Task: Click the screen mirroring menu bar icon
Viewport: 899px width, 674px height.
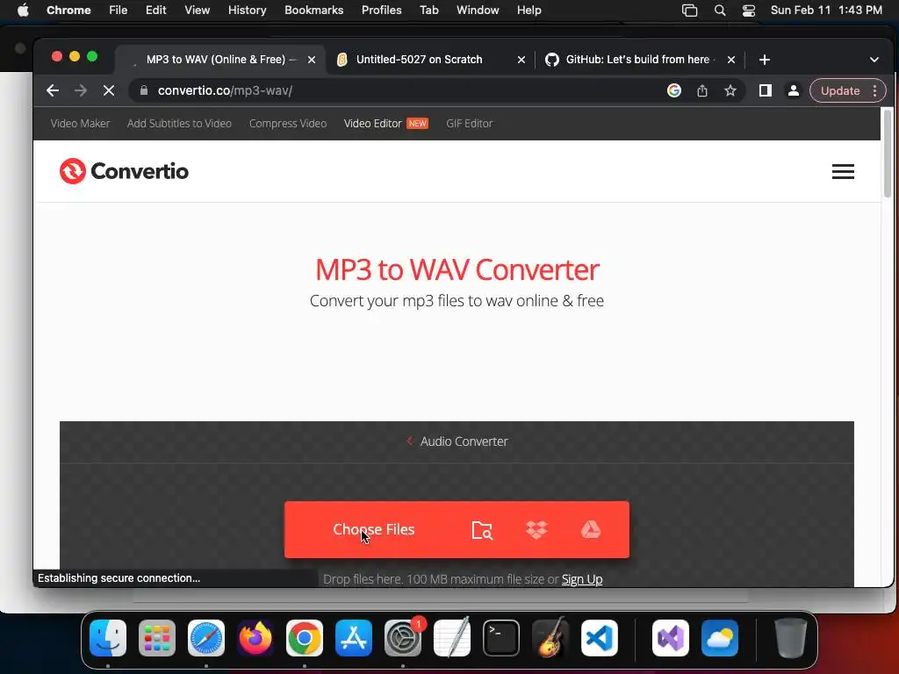Action: 690,11
